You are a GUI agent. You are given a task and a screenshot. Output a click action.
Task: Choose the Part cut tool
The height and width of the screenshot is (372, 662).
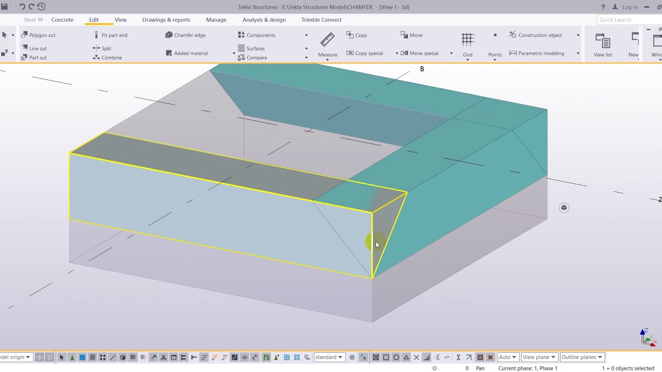(34, 57)
